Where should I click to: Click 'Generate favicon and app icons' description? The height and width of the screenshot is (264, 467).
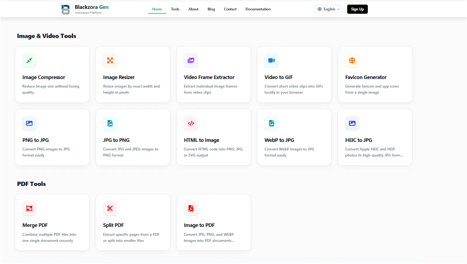click(x=372, y=89)
